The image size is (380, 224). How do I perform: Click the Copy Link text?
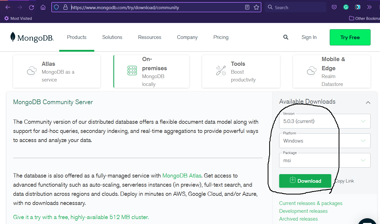pyautogui.click(x=344, y=181)
